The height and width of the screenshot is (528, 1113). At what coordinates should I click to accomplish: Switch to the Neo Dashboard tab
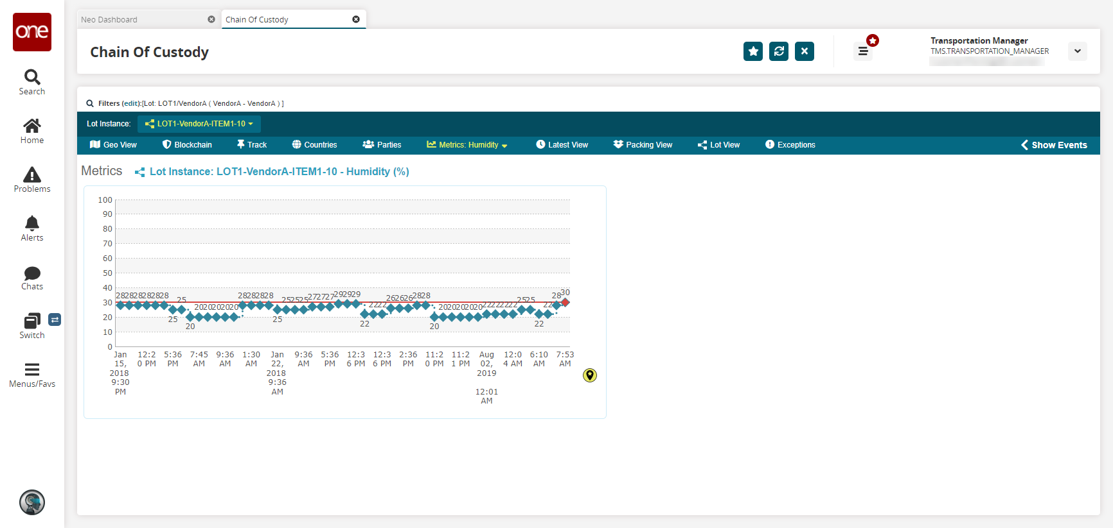109,20
